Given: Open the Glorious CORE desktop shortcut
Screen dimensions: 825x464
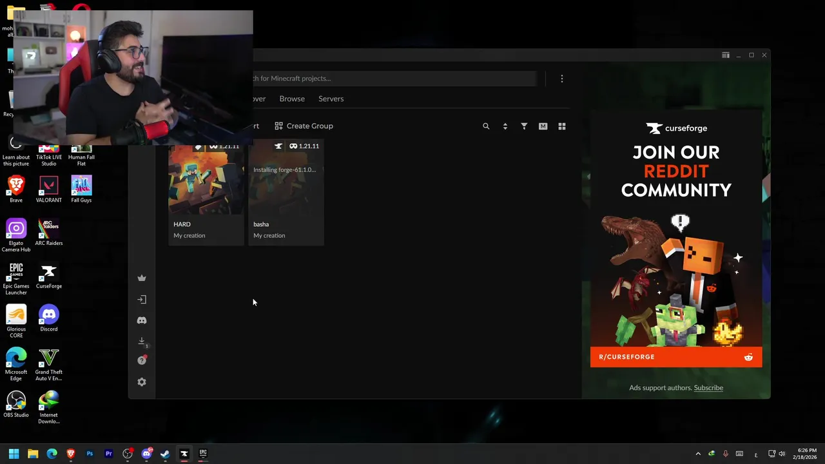Looking at the screenshot, I should pos(16,321).
